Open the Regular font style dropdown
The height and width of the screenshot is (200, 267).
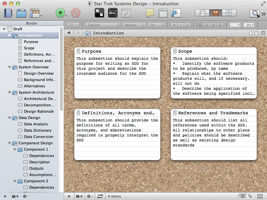click(134, 25)
